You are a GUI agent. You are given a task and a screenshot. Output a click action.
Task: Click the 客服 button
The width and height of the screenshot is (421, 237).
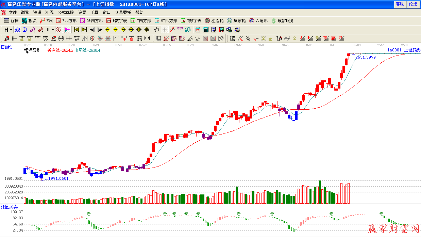click(400, 4)
